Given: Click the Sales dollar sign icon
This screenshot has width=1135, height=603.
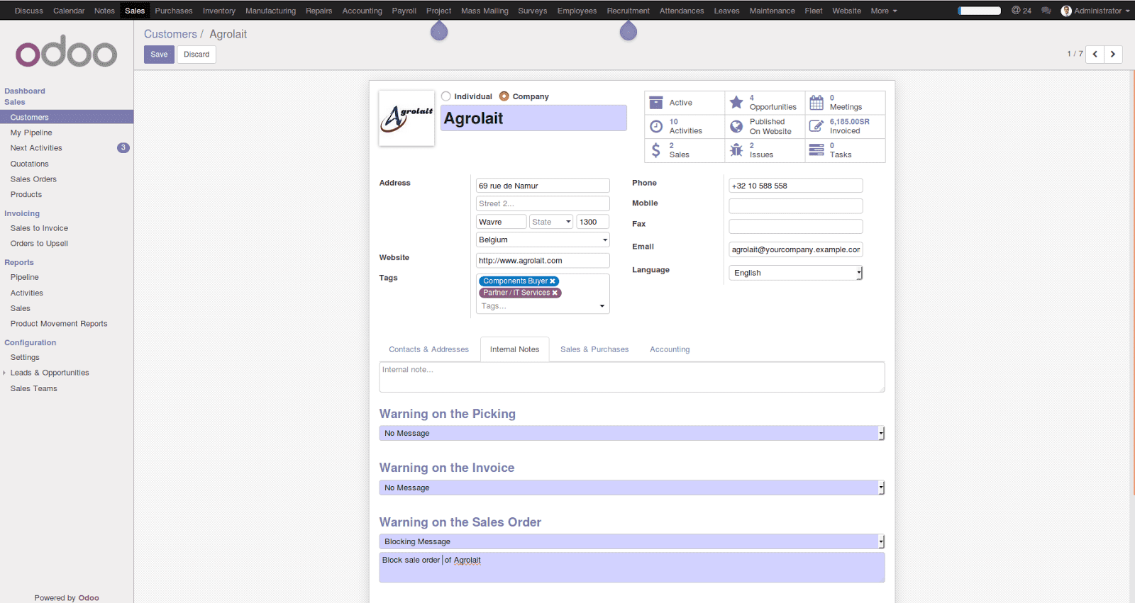Looking at the screenshot, I should (x=656, y=150).
